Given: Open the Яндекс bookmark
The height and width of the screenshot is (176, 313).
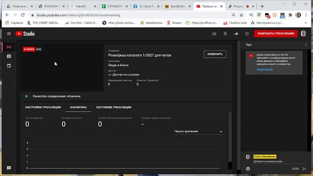Looking at the screenshot, I should [174, 23].
